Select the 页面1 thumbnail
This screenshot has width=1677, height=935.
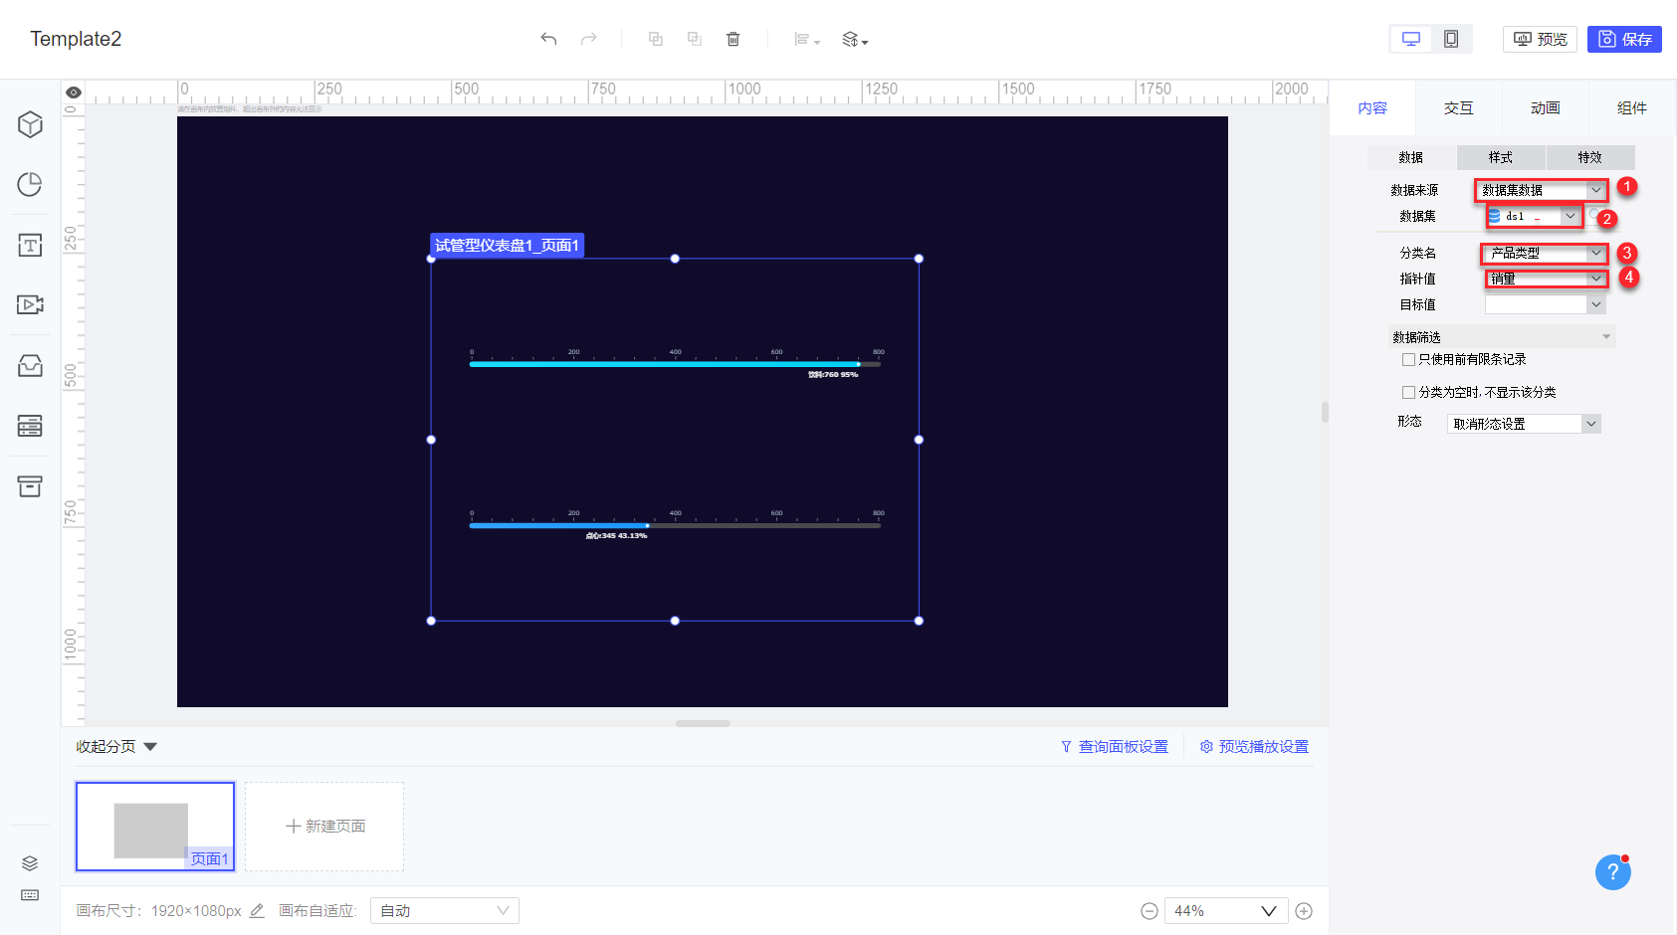(155, 826)
